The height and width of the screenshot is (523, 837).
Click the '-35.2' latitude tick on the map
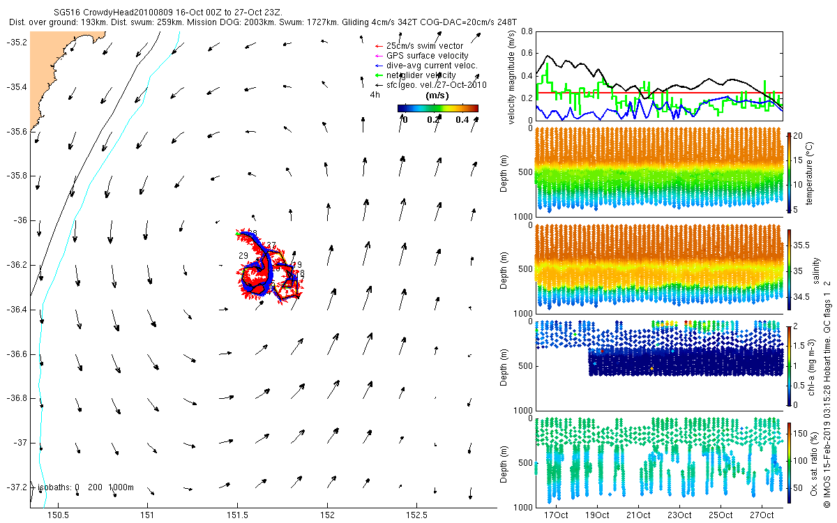tap(17, 43)
